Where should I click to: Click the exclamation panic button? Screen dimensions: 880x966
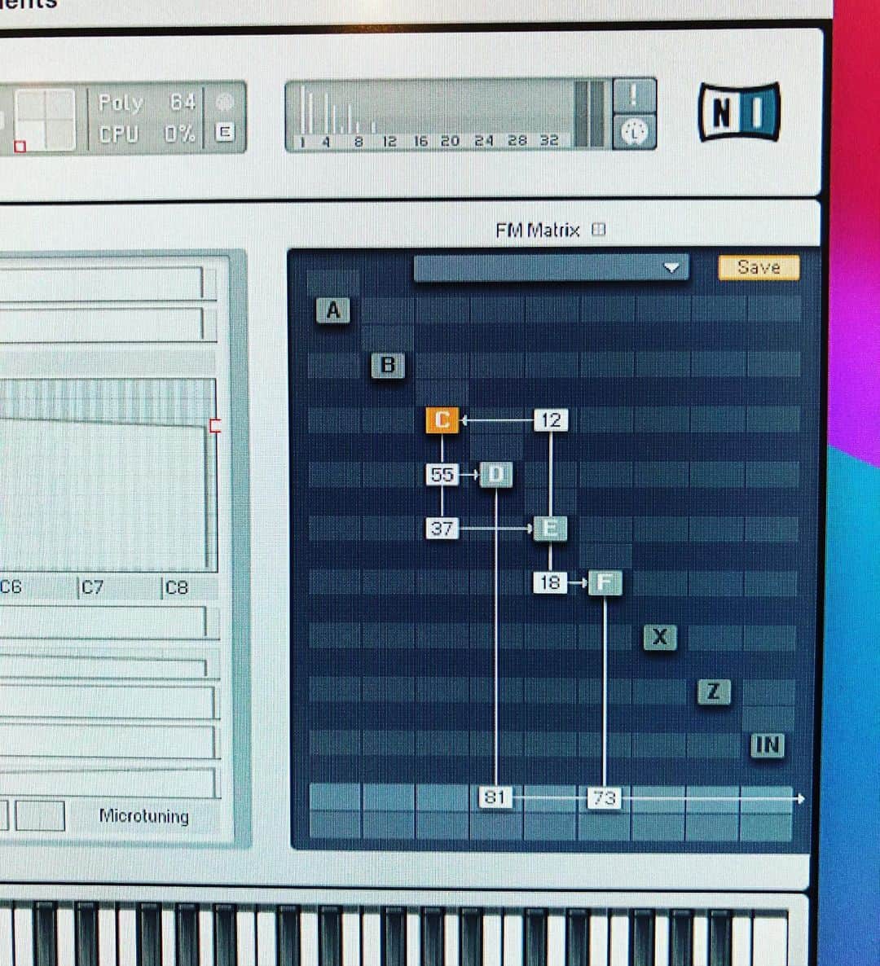pos(634,95)
